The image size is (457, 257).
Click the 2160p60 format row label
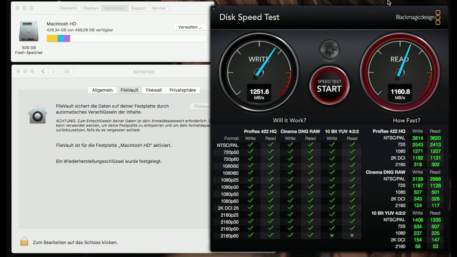click(230, 236)
